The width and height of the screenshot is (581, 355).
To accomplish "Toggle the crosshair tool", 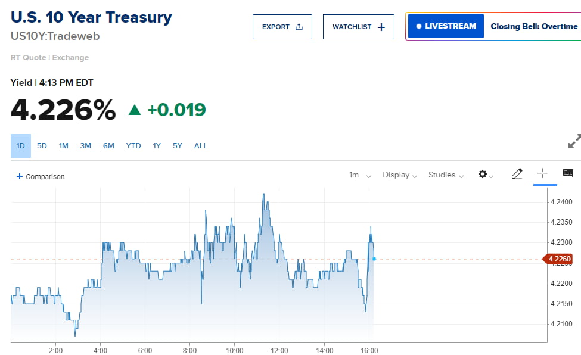I will tap(542, 173).
